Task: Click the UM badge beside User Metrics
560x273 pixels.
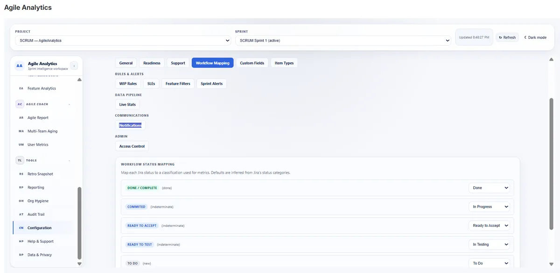Action: coord(21,145)
